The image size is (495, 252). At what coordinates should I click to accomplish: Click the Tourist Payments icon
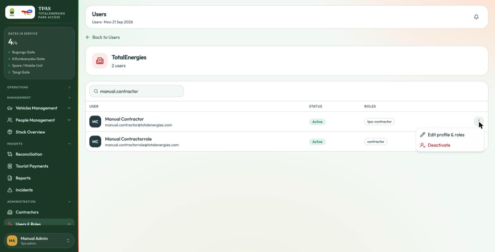pyautogui.click(x=10, y=166)
